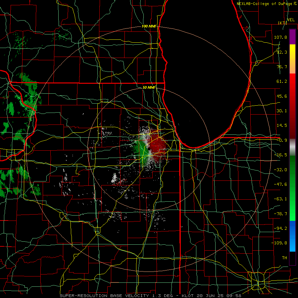Viewport: 298px width, 298px height.
Task: Select the 14.5 velocity scale value
Action: point(282,125)
